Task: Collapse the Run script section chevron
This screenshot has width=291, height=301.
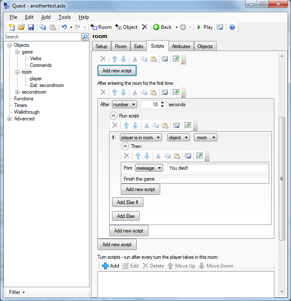Action: coord(113,116)
